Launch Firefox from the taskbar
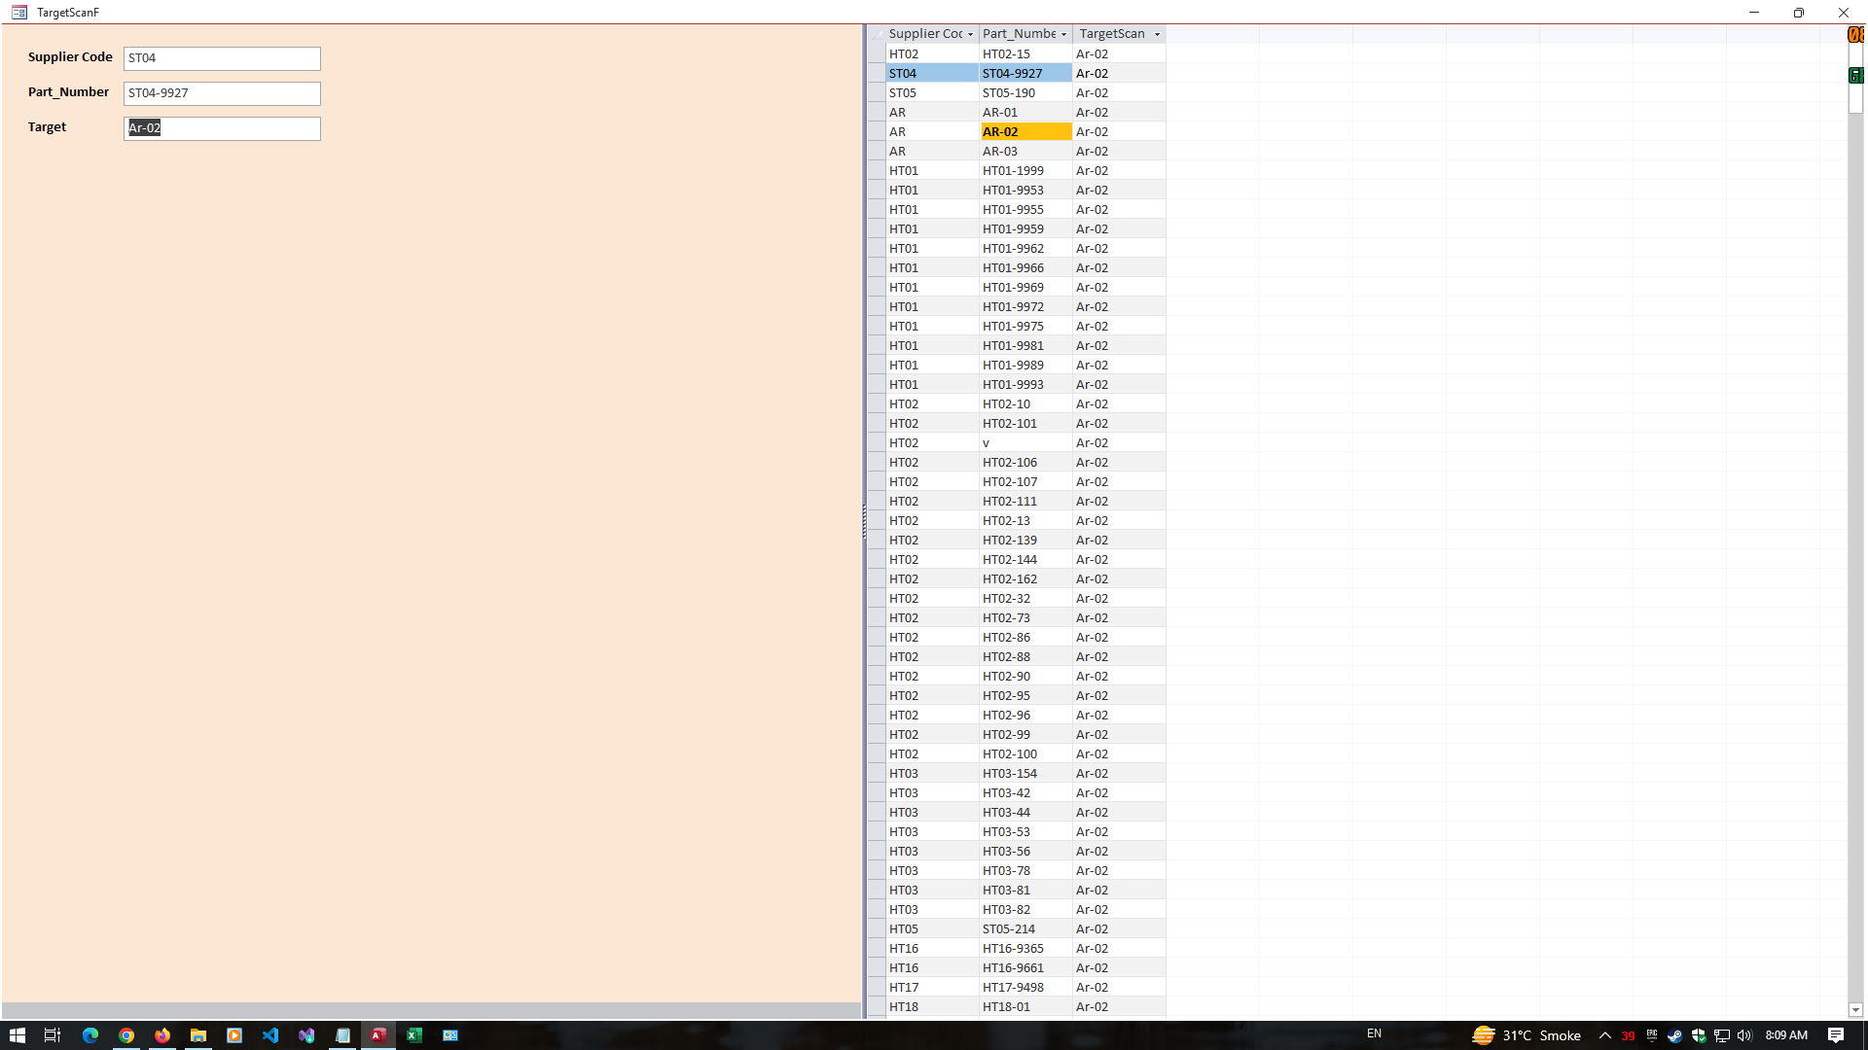Viewport: 1868px width, 1050px height. pos(162,1035)
